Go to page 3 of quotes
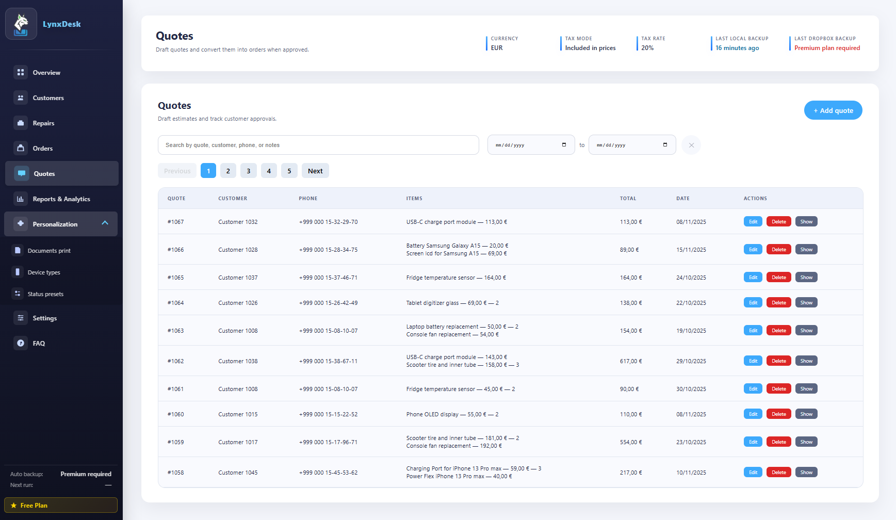This screenshot has height=520, width=896. [248, 170]
